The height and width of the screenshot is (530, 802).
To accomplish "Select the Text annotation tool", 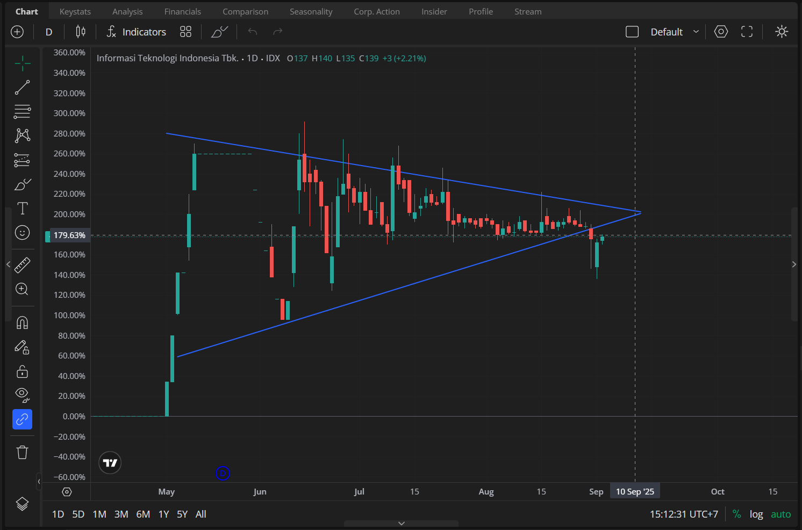I will point(22,209).
